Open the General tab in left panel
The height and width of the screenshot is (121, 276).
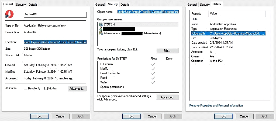click(8, 4)
